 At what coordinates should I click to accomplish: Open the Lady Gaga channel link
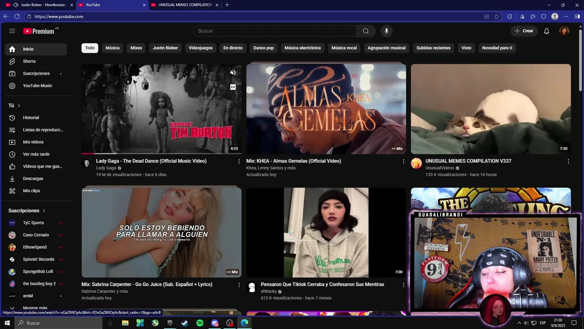tap(106, 168)
